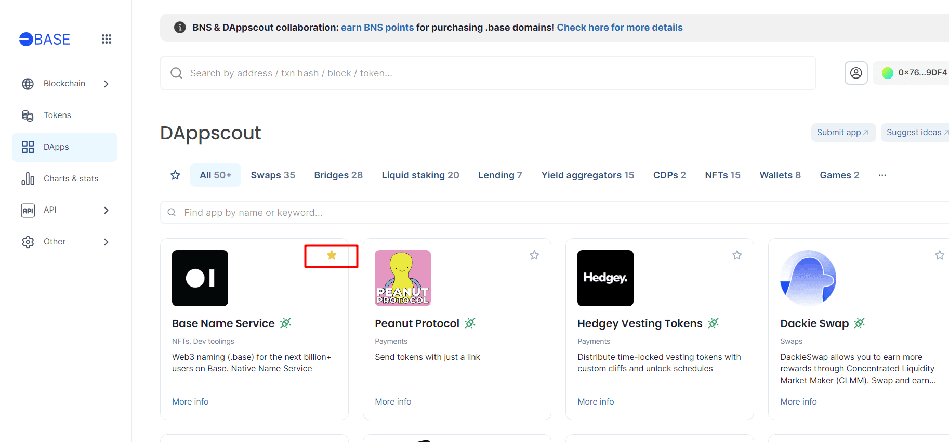Favorite Dackie Swap with star

click(x=940, y=255)
